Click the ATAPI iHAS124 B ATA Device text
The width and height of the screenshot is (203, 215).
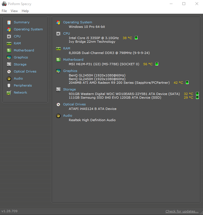click(92, 109)
